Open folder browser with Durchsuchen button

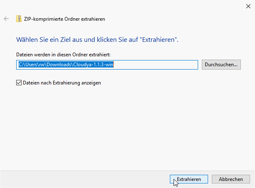(x=221, y=65)
